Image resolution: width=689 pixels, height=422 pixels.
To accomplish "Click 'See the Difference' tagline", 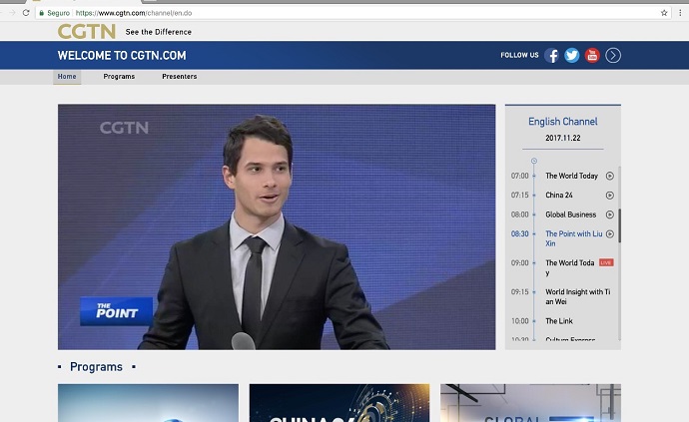I will 158,32.
